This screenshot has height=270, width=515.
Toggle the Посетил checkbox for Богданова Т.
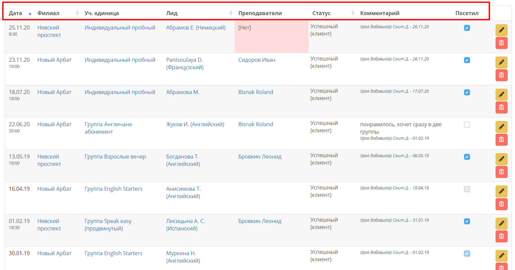467,157
